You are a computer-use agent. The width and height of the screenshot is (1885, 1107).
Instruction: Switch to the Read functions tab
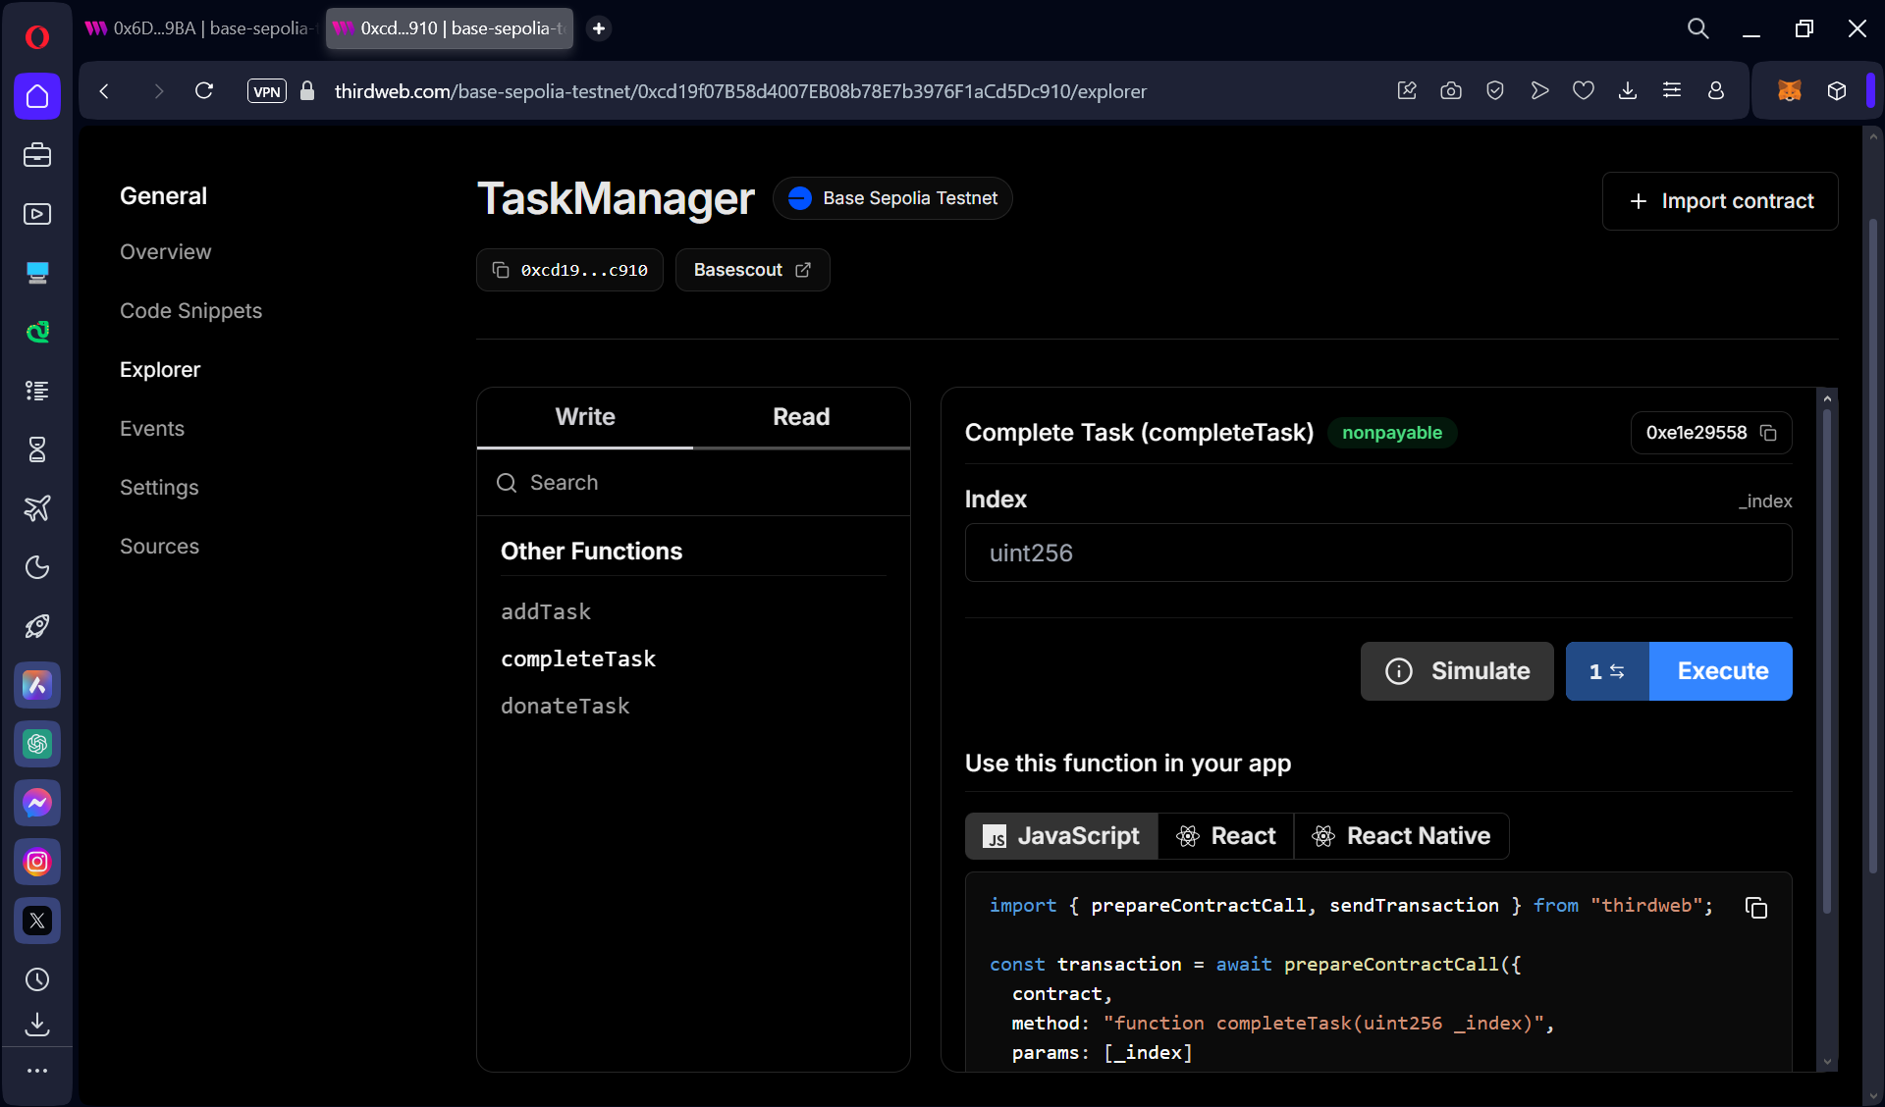tap(800, 417)
